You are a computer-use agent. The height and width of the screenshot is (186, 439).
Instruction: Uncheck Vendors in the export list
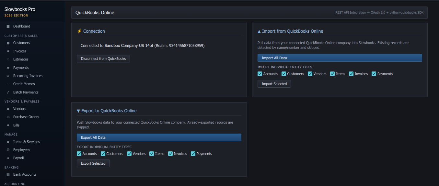click(x=129, y=154)
